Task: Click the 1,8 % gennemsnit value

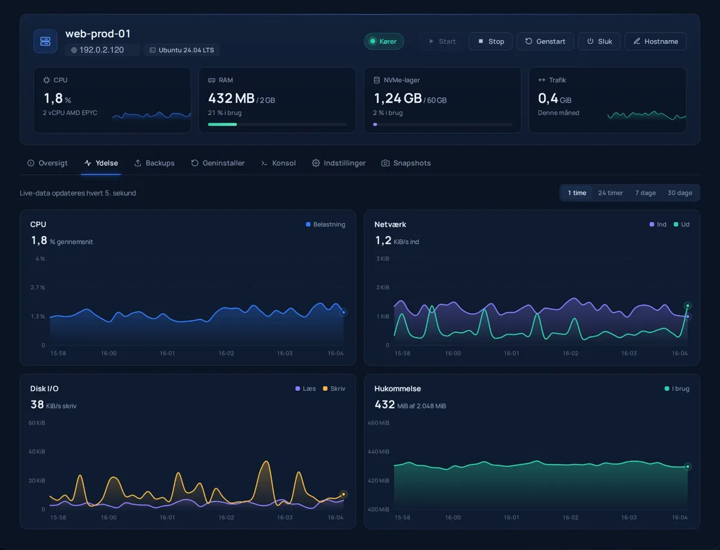Action: tap(62, 241)
